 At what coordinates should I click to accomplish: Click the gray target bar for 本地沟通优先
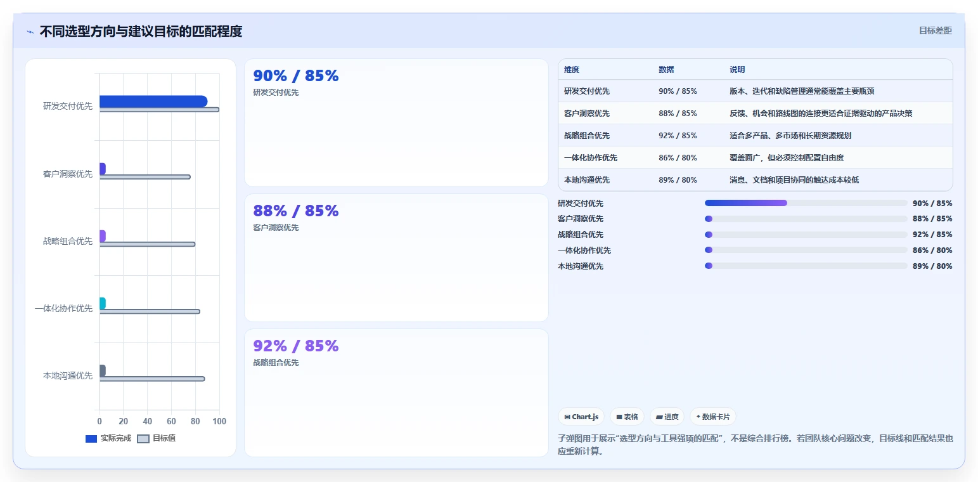[152, 379]
